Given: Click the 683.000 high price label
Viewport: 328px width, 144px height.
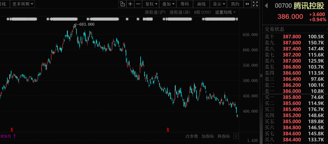Looking at the screenshot, I should (x=87, y=24).
